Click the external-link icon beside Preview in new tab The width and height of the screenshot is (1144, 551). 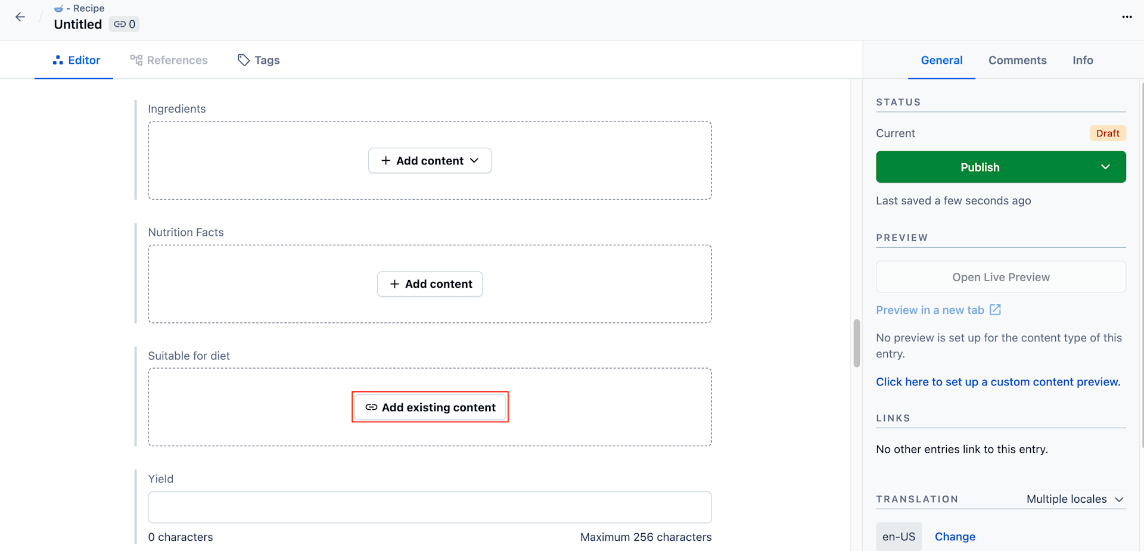(x=995, y=310)
